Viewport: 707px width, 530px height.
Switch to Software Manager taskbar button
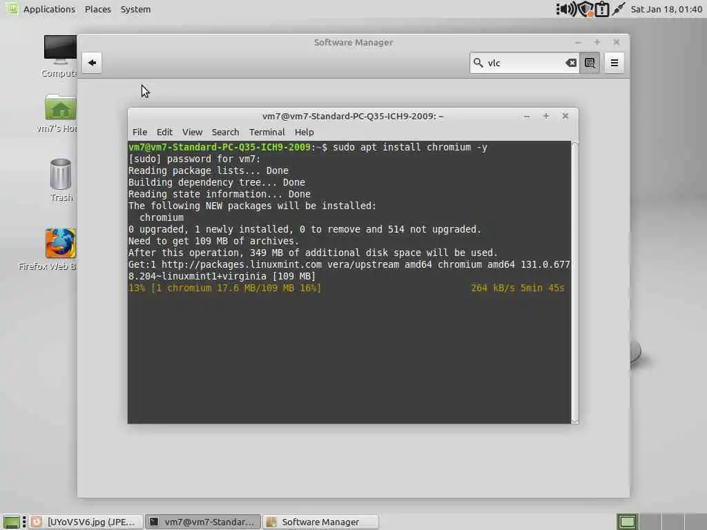pos(320,522)
